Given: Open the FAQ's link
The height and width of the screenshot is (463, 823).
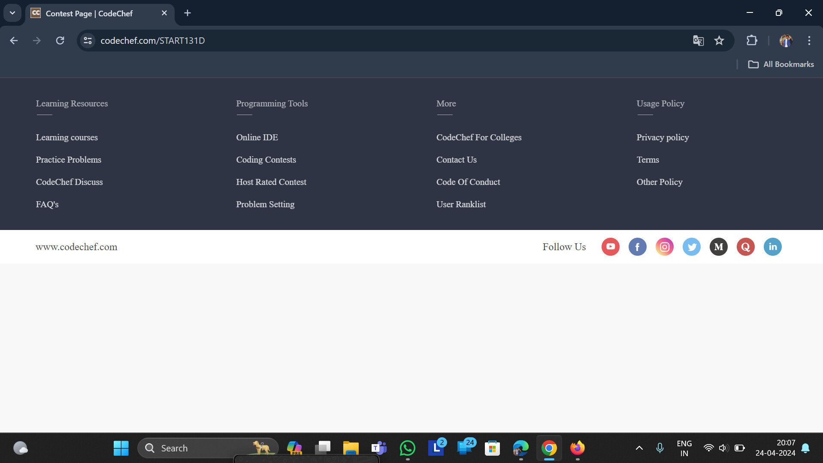Looking at the screenshot, I should pyautogui.click(x=47, y=204).
